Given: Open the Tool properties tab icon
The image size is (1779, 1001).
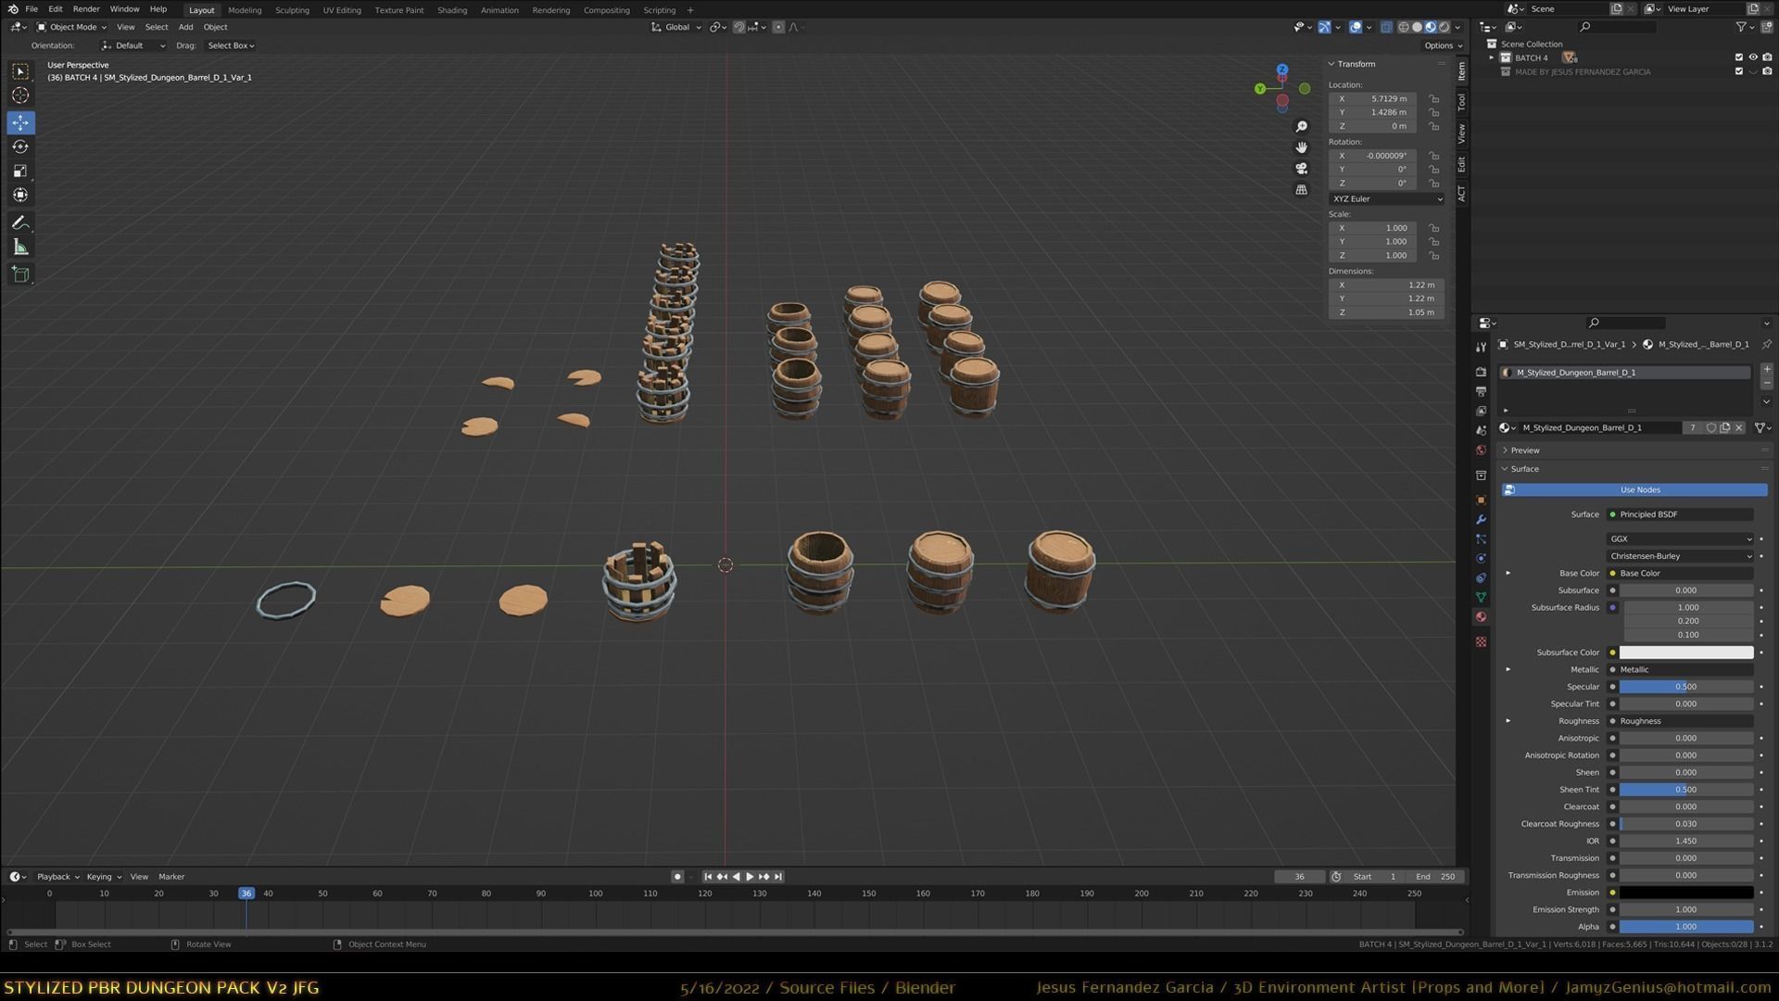Looking at the screenshot, I should pos(1481,347).
